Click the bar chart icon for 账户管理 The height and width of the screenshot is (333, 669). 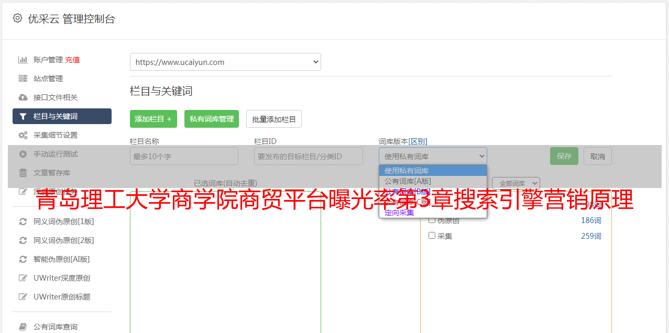(23, 60)
